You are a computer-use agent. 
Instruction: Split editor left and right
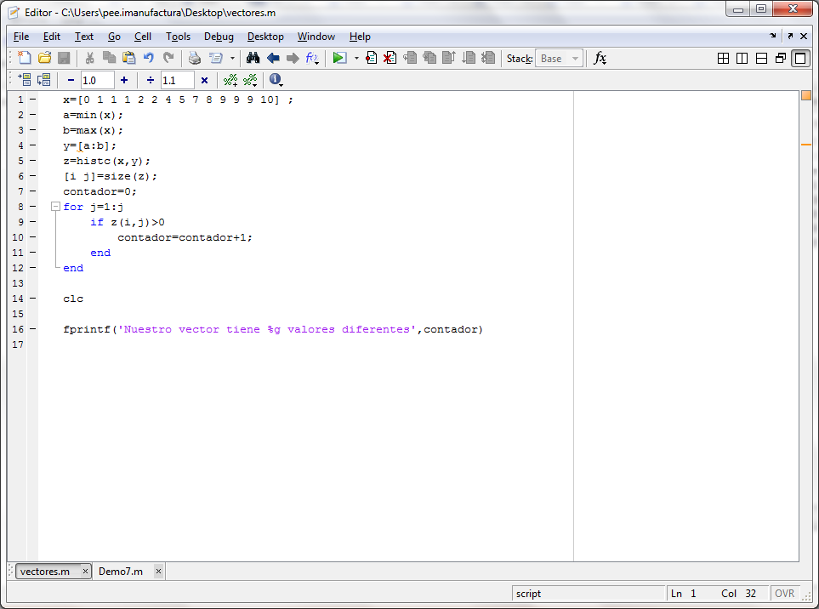point(742,59)
